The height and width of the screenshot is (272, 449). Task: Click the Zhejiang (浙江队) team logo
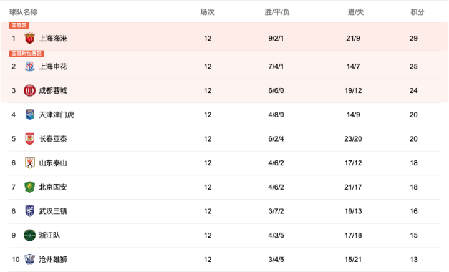click(x=29, y=235)
